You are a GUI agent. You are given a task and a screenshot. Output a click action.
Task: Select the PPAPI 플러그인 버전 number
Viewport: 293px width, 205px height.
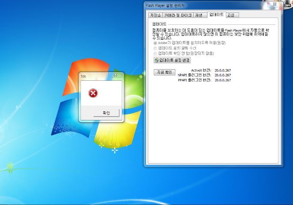pyautogui.click(x=223, y=80)
